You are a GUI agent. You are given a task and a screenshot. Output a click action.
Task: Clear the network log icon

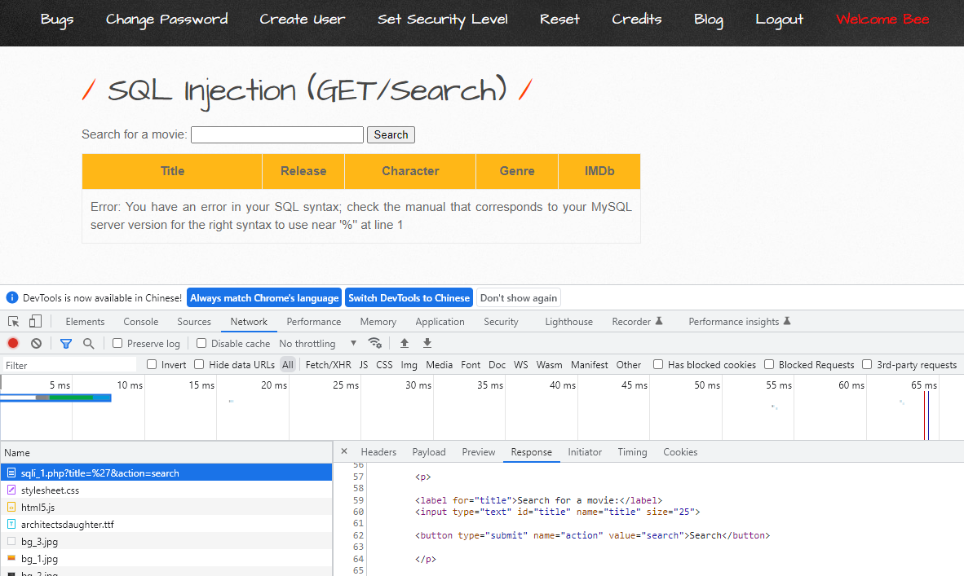tap(36, 343)
